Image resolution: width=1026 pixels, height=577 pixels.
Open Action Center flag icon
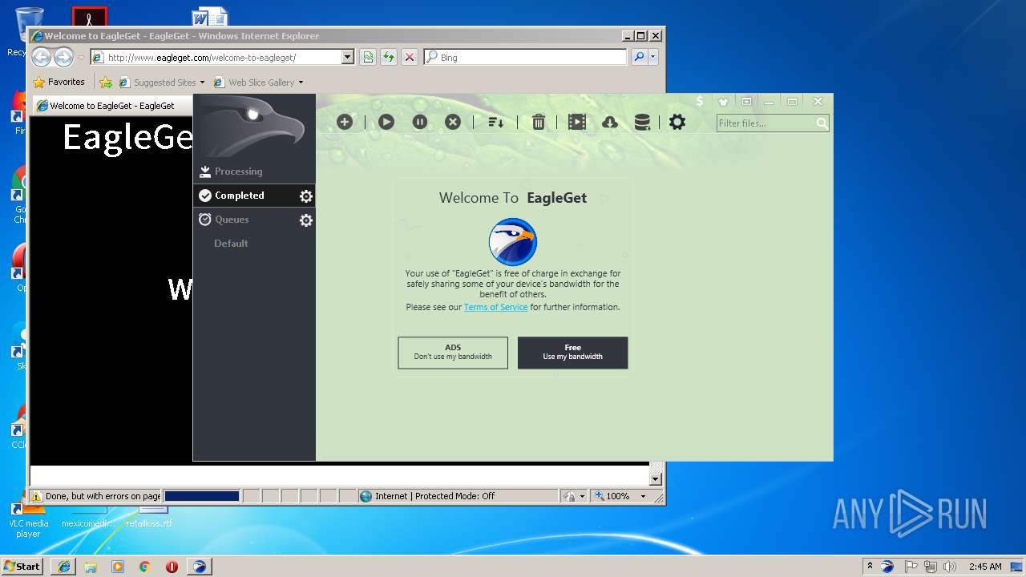(x=912, y=566)
